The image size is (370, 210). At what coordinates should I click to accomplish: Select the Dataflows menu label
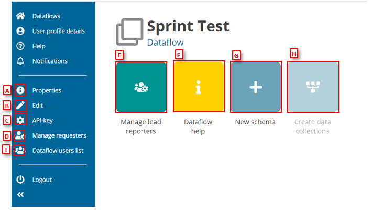46,16
